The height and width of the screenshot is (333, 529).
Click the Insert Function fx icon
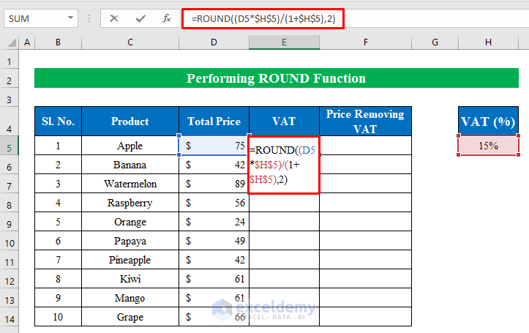click(x=168, y=18)
